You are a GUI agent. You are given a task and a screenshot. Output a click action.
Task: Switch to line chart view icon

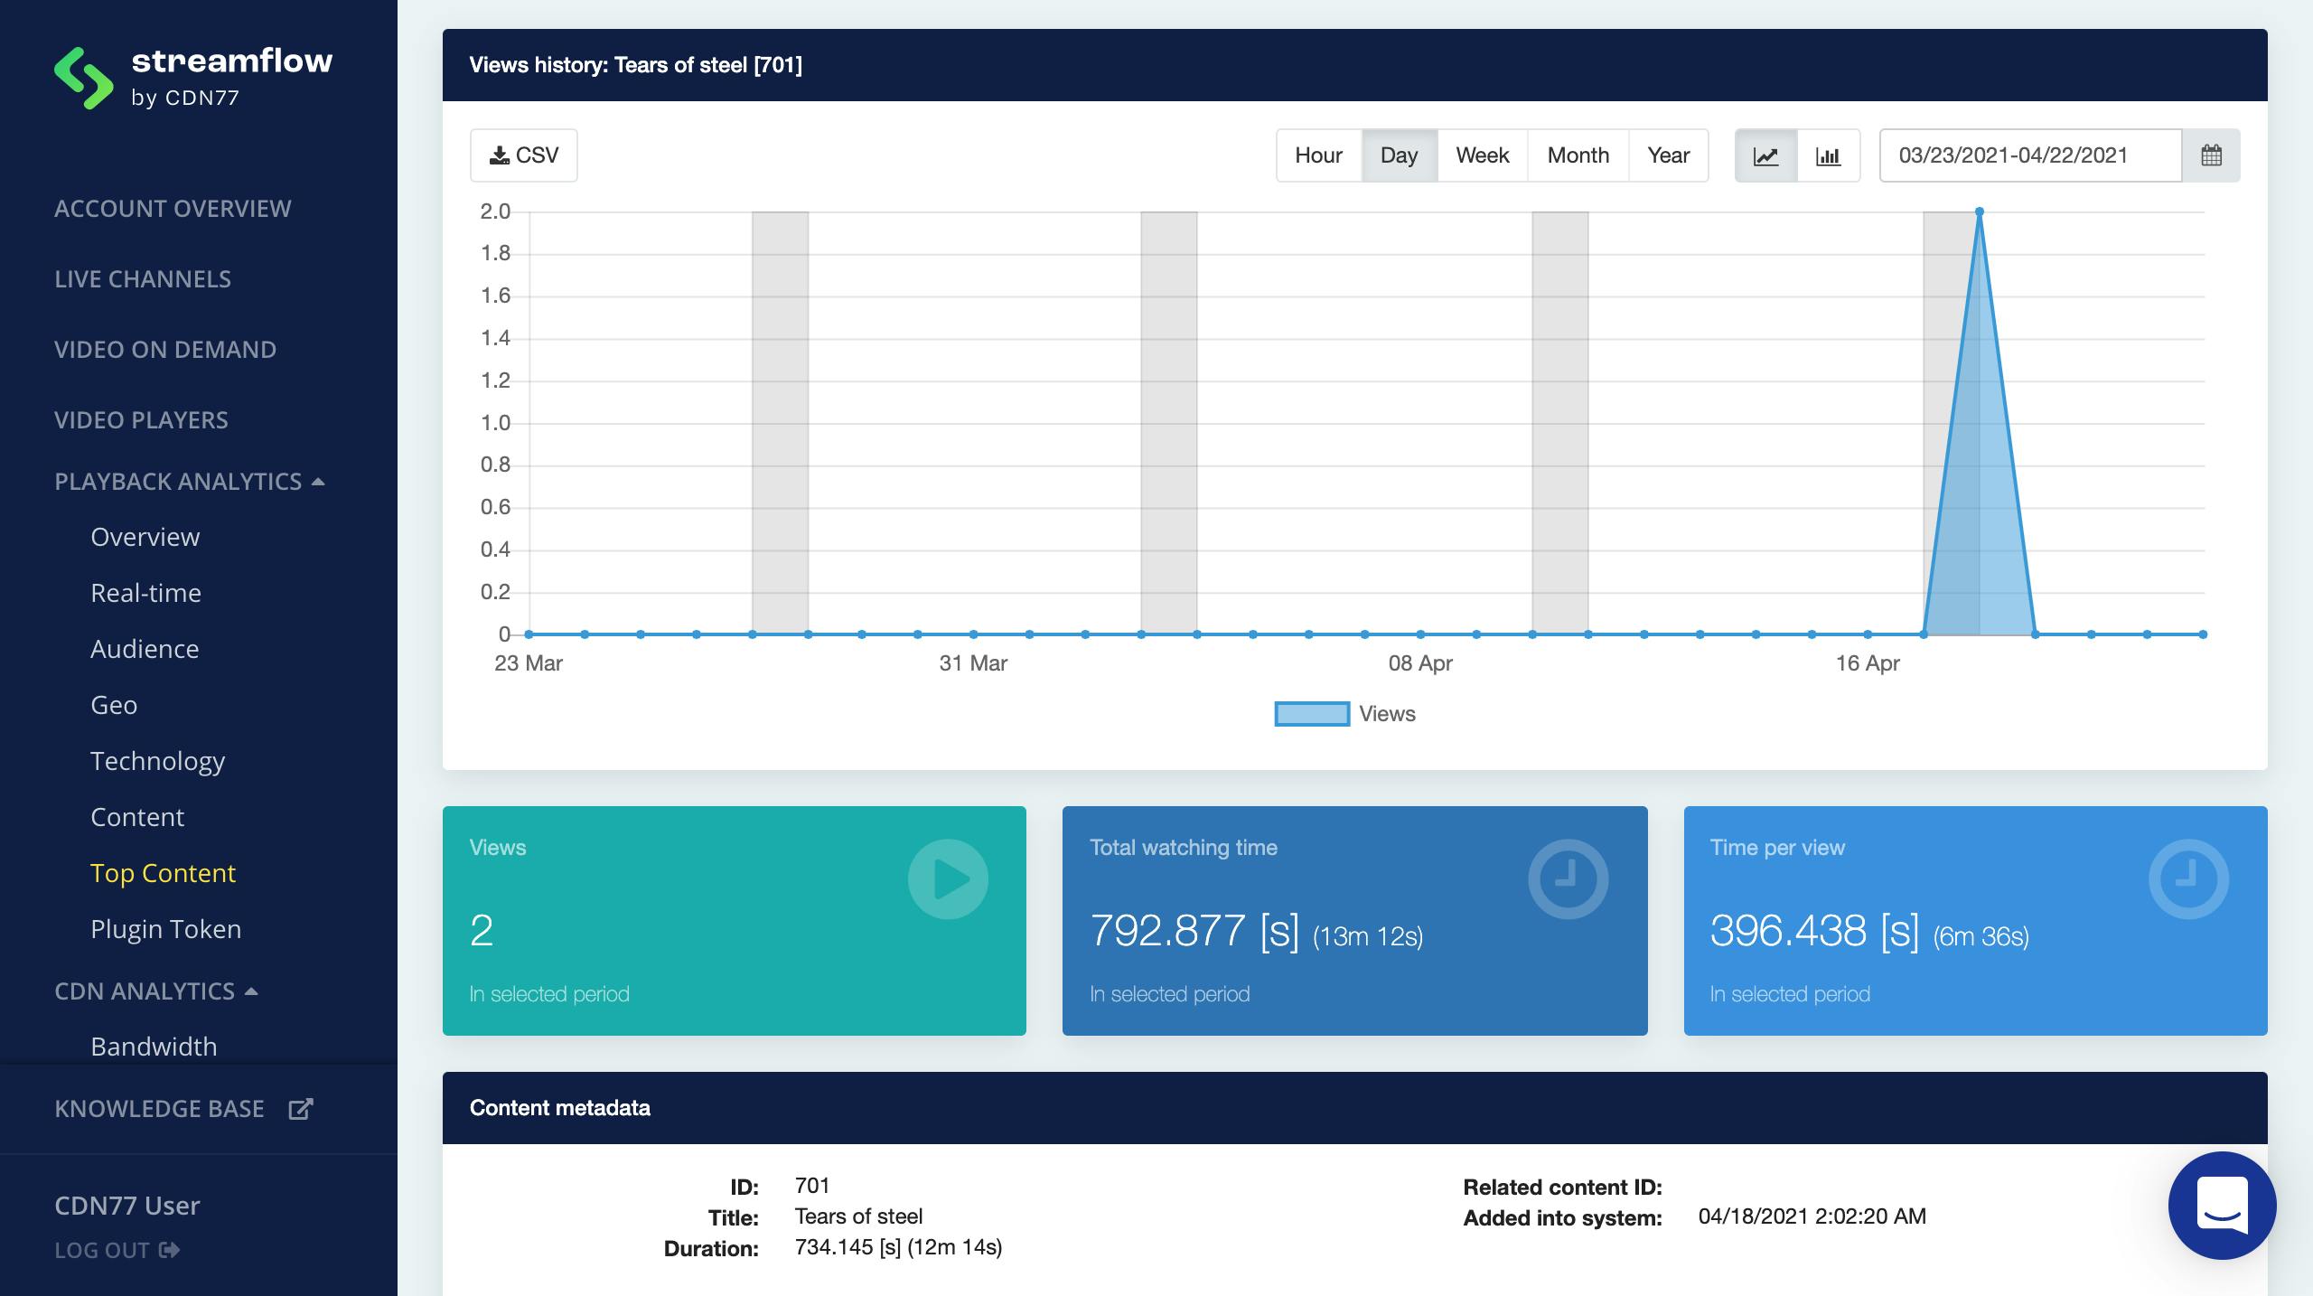point(1765,155)
